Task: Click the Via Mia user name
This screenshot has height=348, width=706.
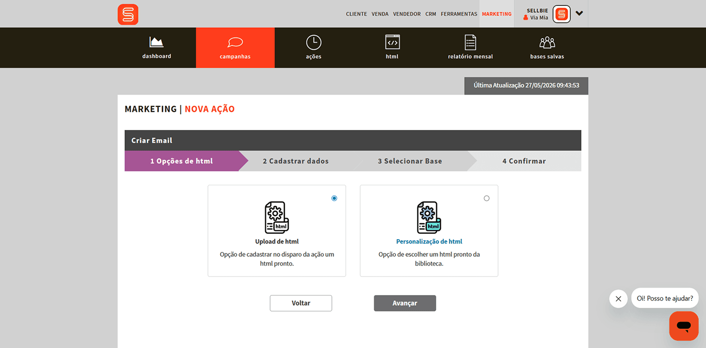Action: pos(539,18)
